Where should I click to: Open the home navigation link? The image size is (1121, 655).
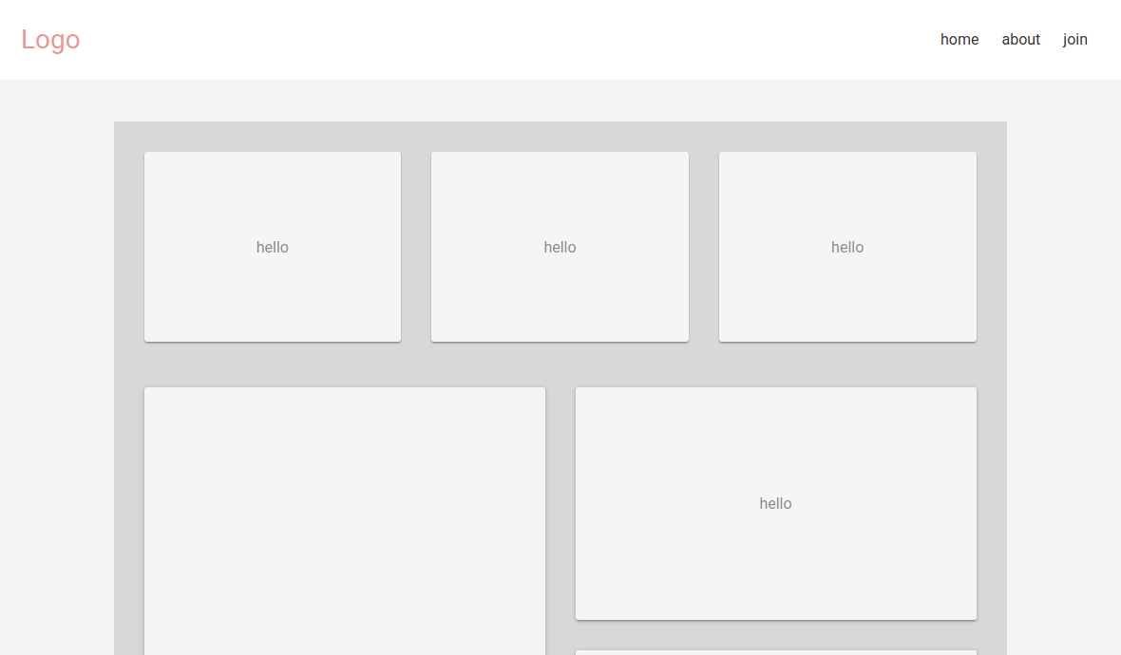coord(959,39)
